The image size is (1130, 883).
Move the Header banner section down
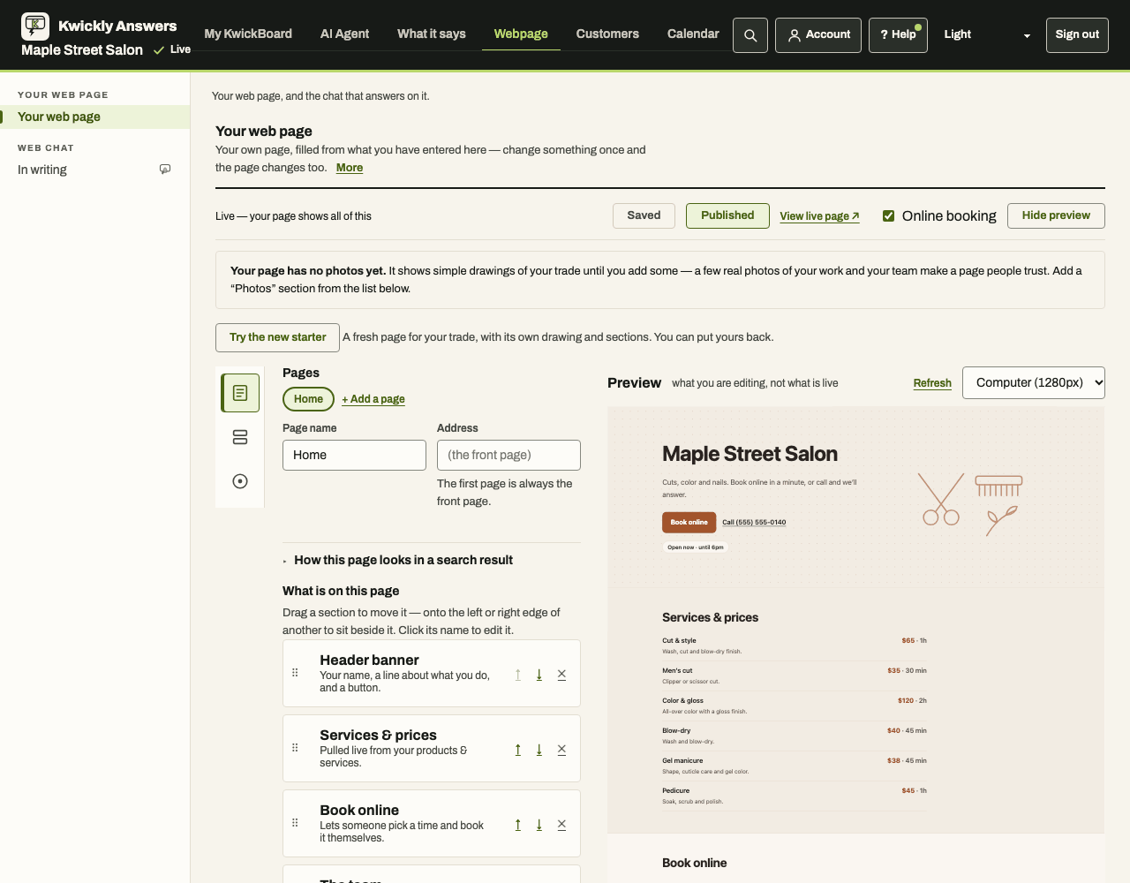[x=539, y=675]
